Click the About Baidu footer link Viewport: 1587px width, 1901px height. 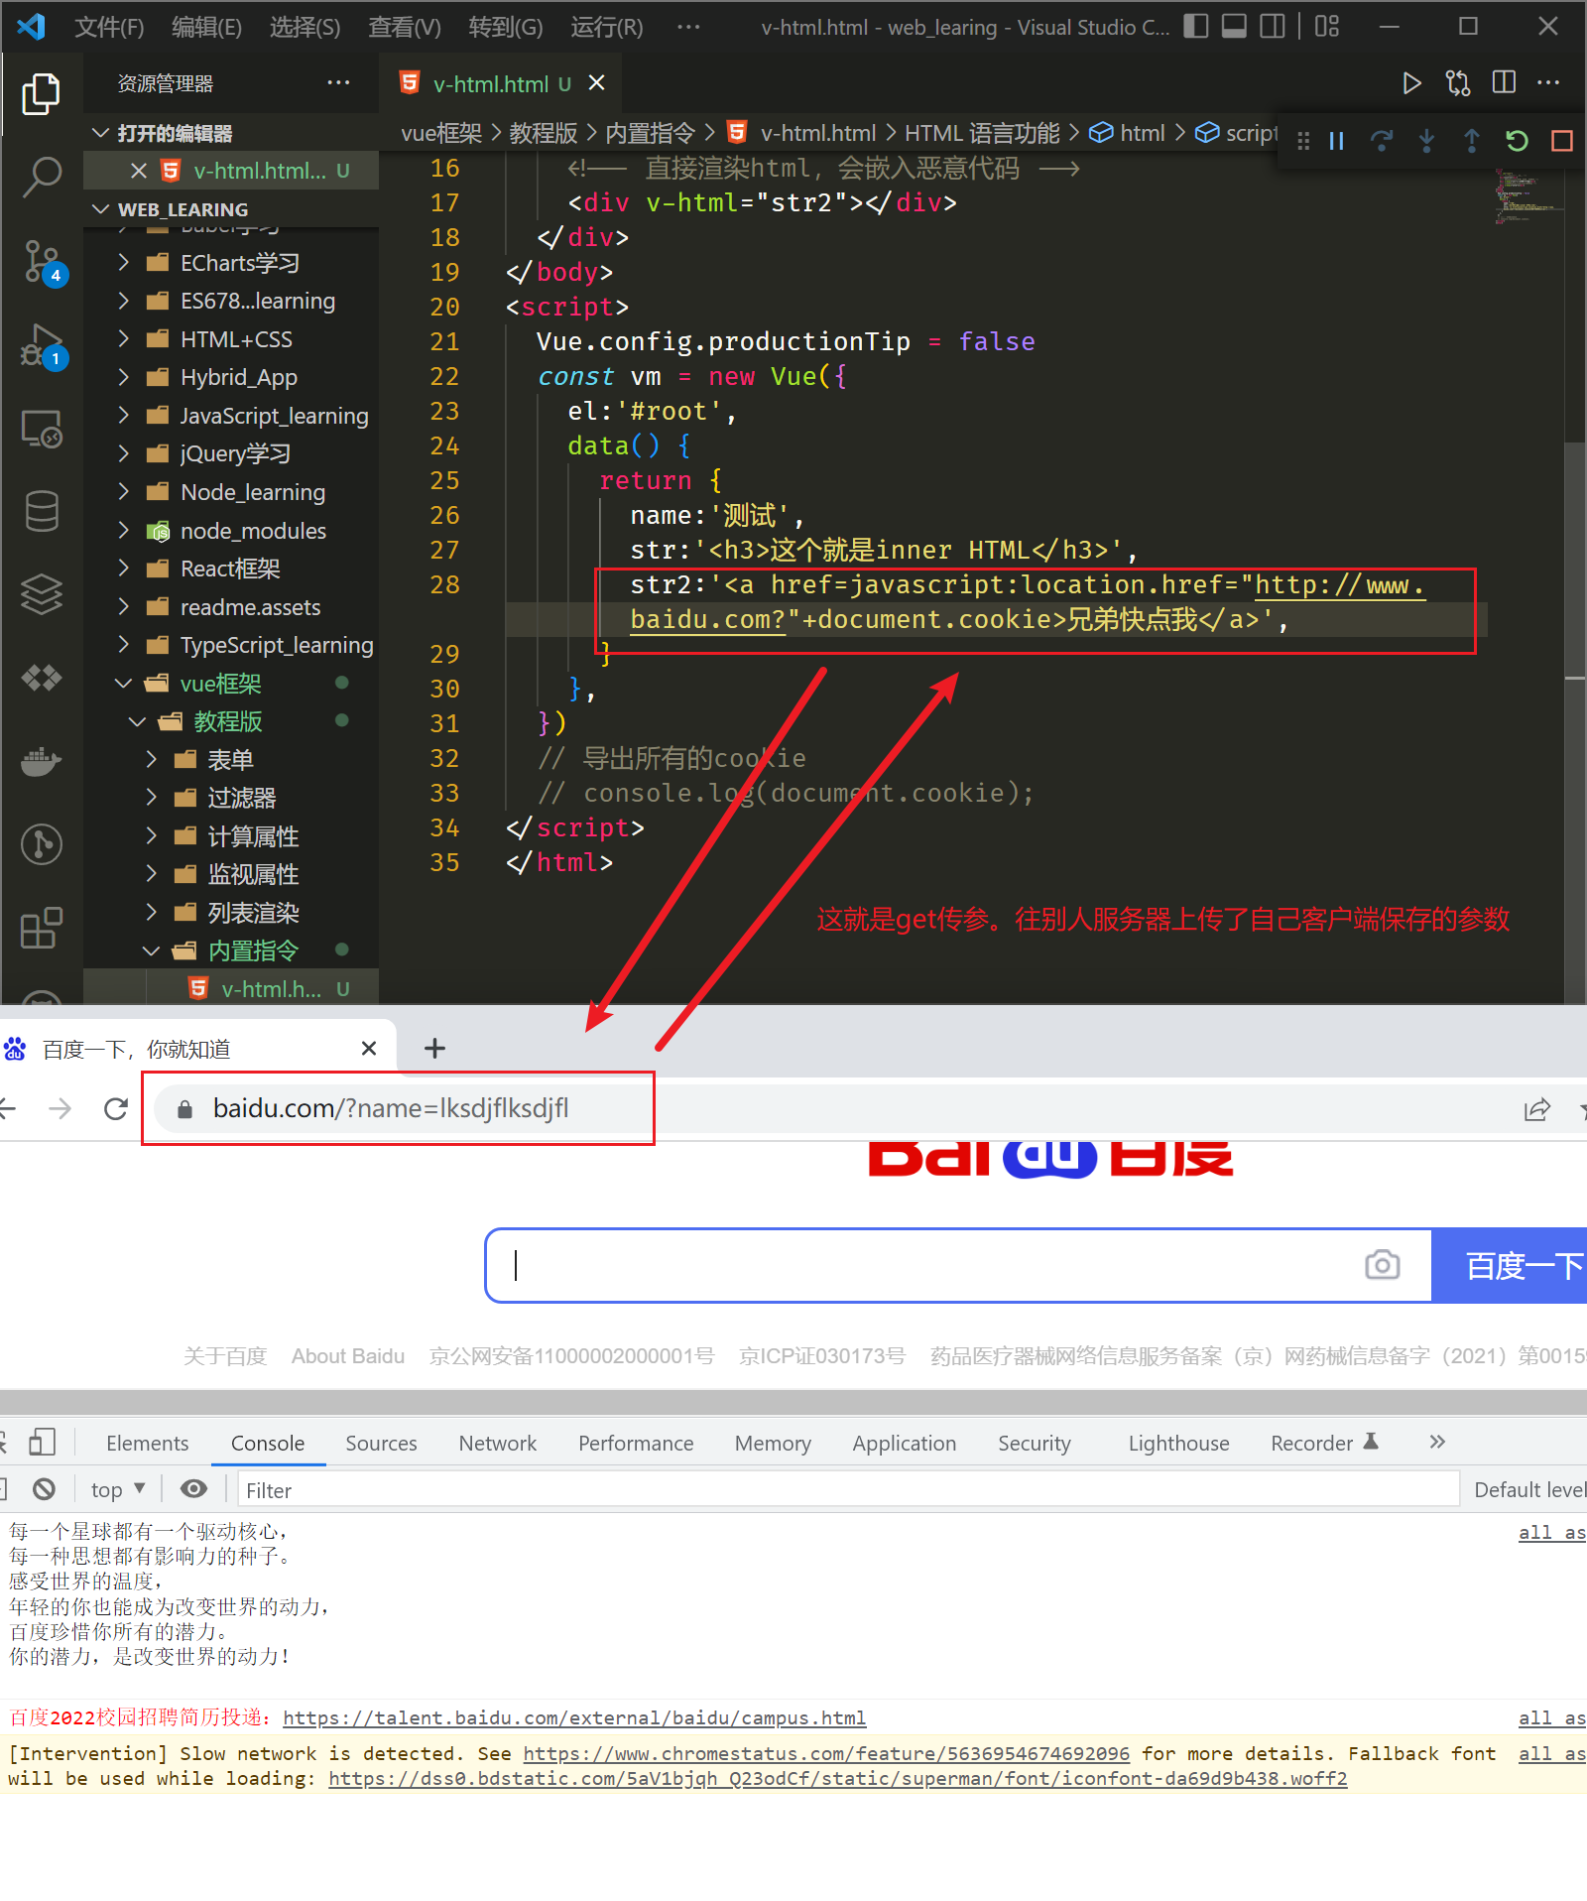coord(348,1355)
